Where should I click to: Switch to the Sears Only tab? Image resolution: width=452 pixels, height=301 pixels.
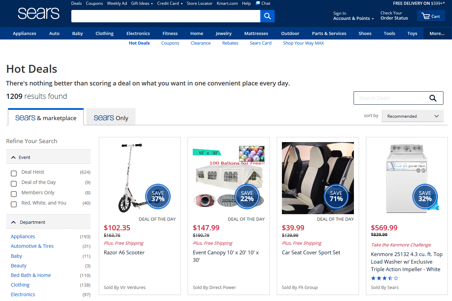(111, 117)
